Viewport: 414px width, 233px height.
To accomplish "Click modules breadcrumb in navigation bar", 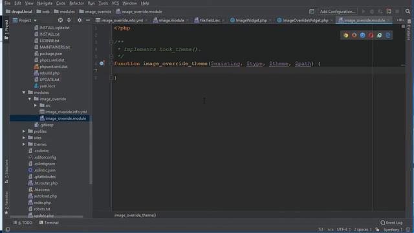I will tap(65, 12).
